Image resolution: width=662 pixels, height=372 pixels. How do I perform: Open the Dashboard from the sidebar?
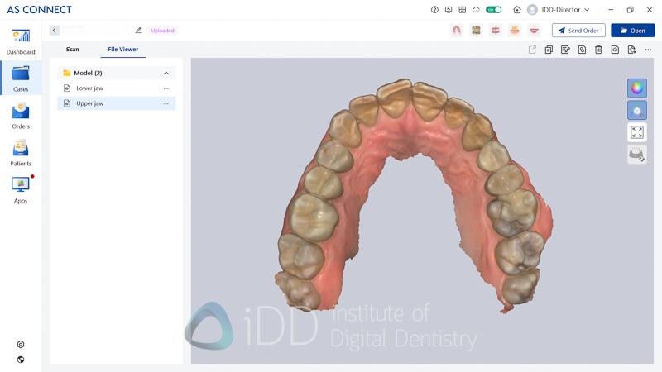tap(21, 41)
